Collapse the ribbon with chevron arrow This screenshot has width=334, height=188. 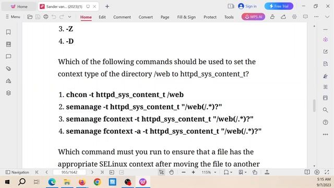(x=327, y=17)
